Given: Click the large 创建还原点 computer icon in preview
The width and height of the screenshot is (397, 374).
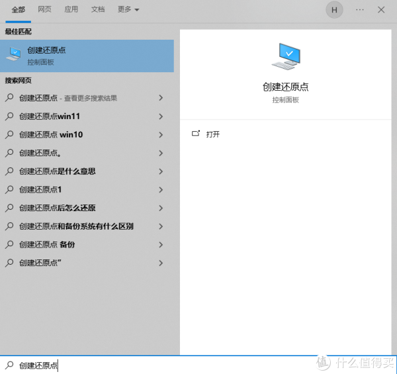Looking at the screenshot, I should (285, 57).
